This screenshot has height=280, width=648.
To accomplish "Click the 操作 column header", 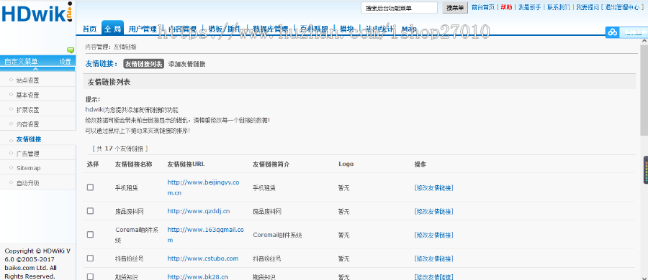I will coord(420,164).
